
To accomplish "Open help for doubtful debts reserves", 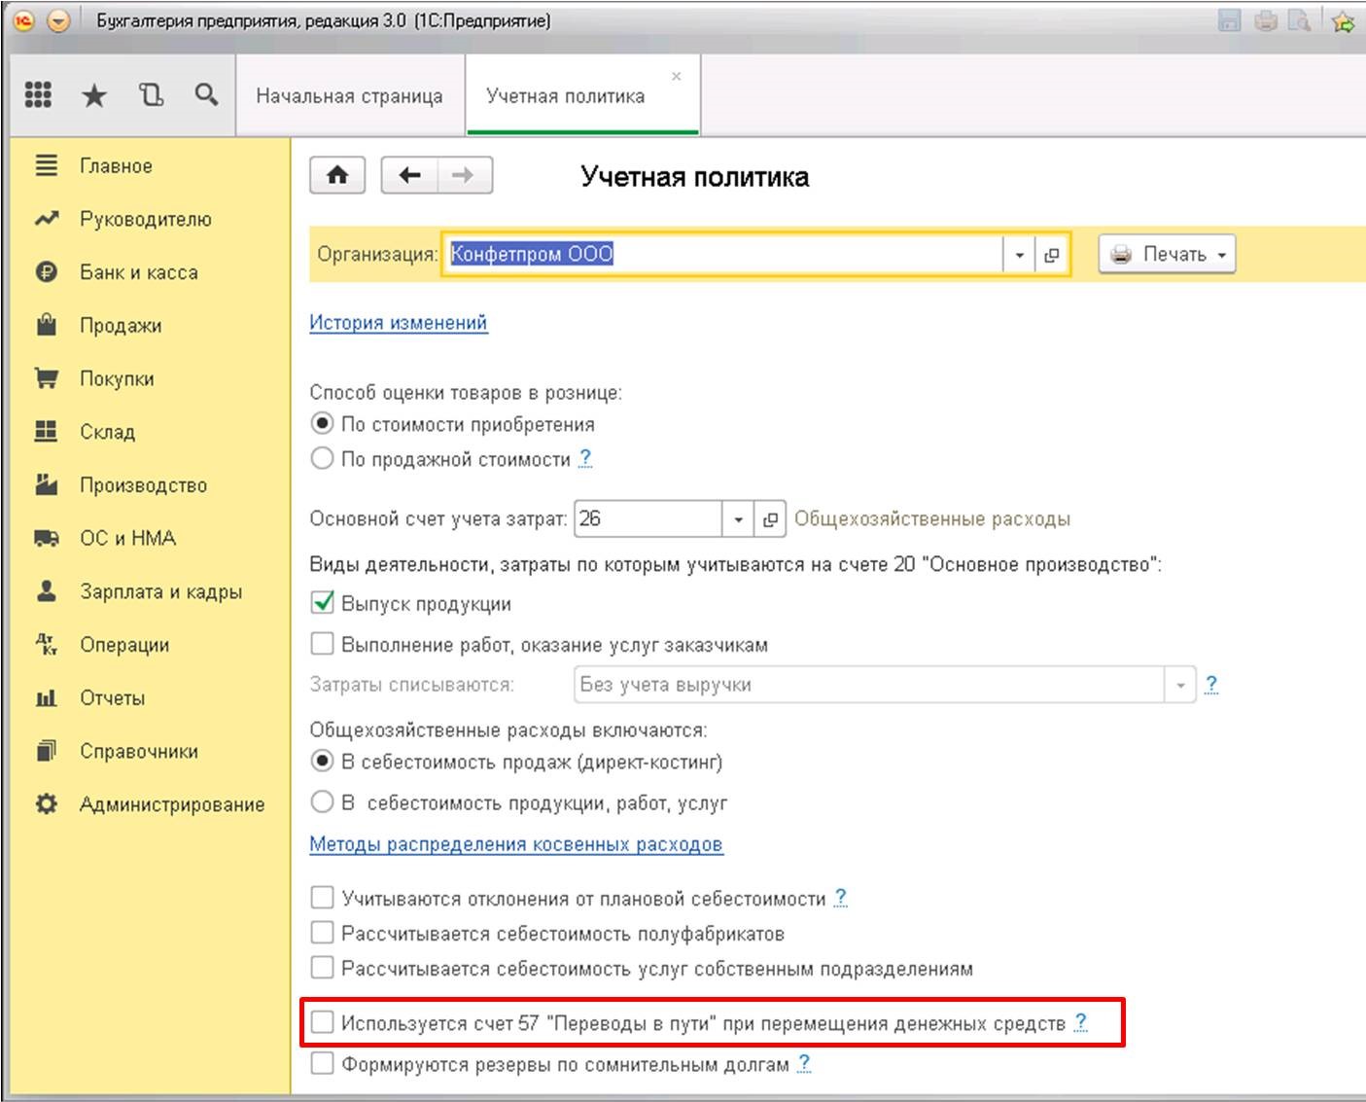I will click(x=804, y=1064).
